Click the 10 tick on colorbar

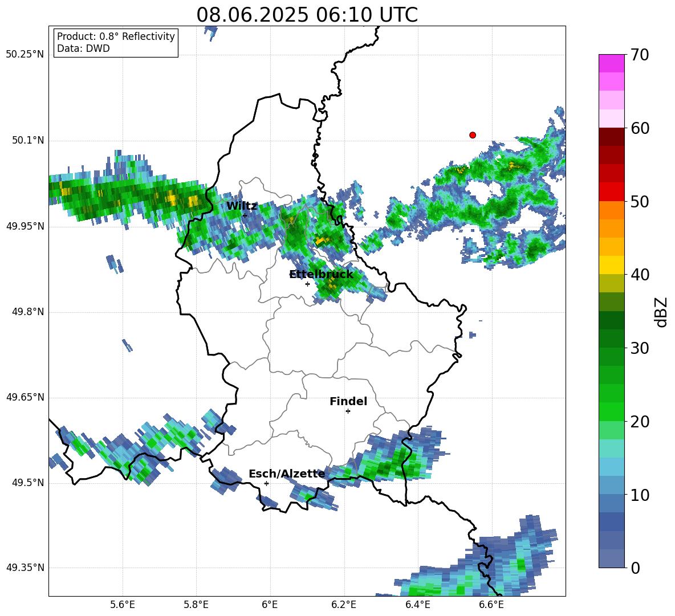(x=640, y=495)
